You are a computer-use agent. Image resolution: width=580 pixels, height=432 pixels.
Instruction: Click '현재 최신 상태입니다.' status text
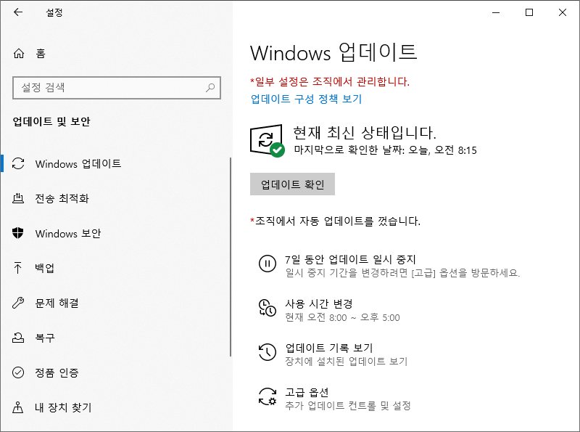coord(365,132)
